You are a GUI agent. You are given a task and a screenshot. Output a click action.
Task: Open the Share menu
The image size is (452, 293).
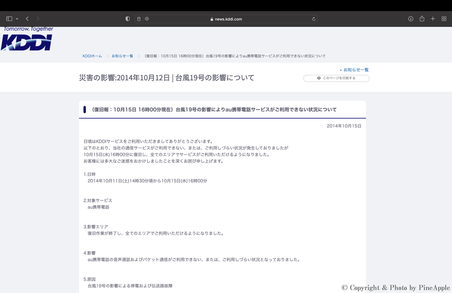422,19
